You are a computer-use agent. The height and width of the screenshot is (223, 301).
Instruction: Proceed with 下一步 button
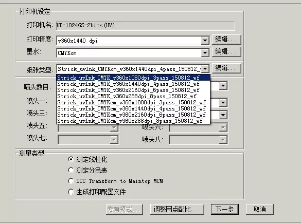[x=225, y=209]
